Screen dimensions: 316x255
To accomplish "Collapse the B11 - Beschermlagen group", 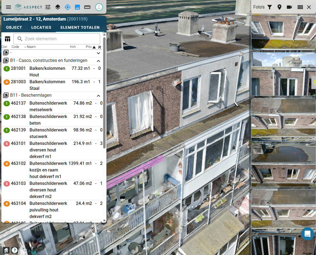I will 98,96.
